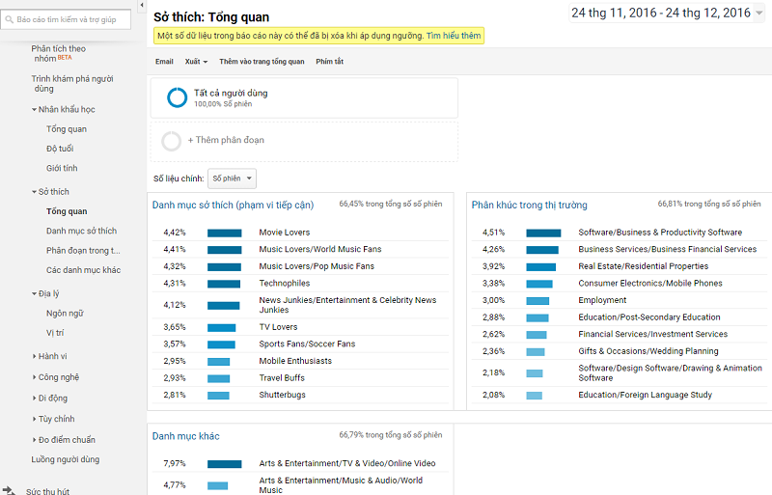Expand the Di động section
Viewport: 772px width, 495px height.
click(34, 399)
